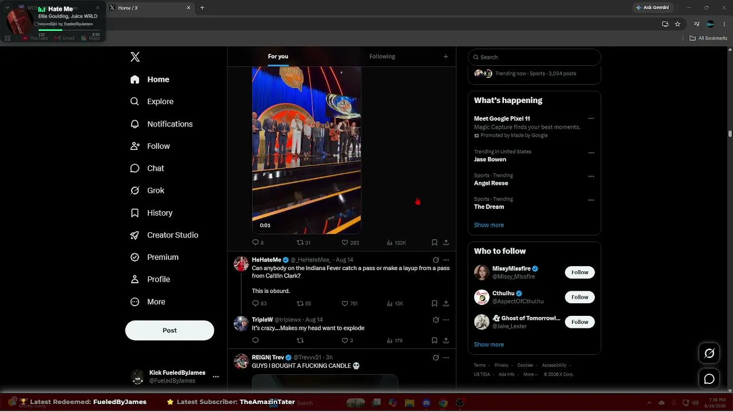Show more under What's happening
This screenshot has width=733, height=412.
click(x=489, y=225)
